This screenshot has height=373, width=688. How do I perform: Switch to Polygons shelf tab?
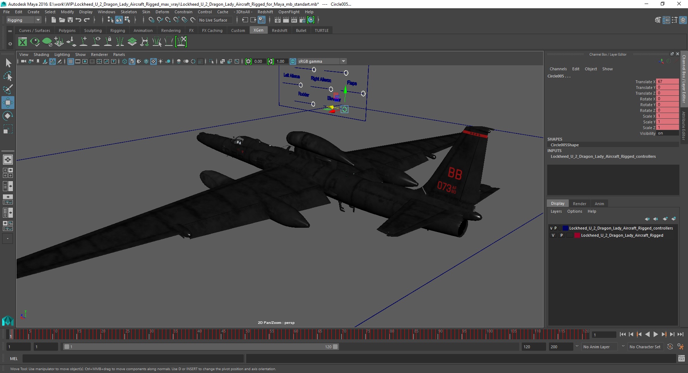[67, 30]
